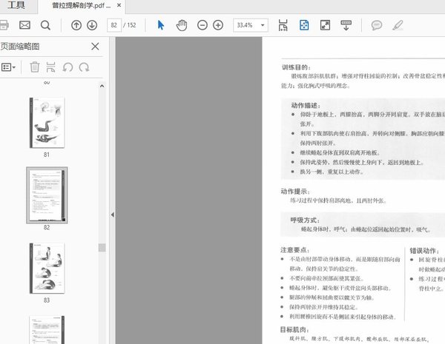Click the email envelope icon
This screenshot has width=445, height=344.
click(24, 25)
